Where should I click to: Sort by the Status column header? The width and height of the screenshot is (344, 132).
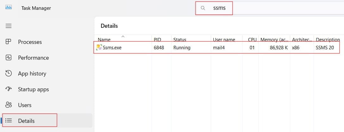191,39
